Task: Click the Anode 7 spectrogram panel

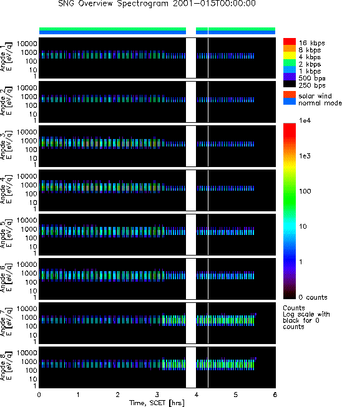Action: tap(157, 323)
